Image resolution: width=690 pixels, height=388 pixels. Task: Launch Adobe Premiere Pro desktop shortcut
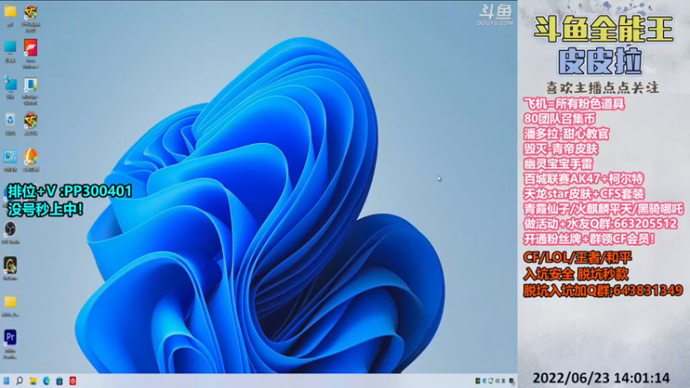coord(10,337)
